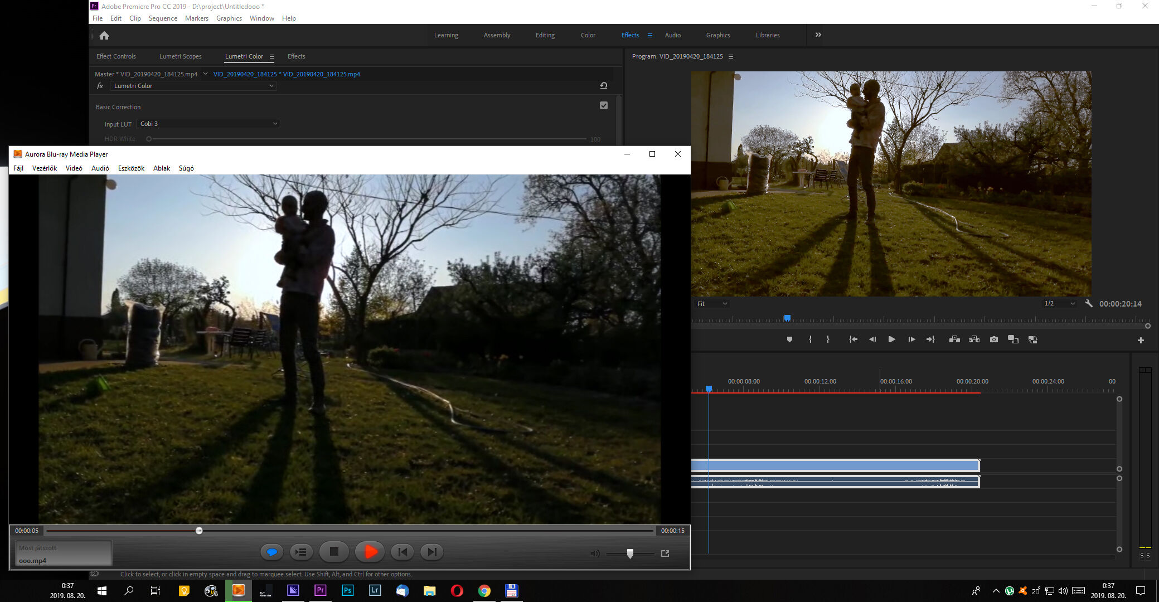Open Photoshop from the taskbar
Image resolution: width=1159 pixels, height=602 pixels.
tap(348, 590)
